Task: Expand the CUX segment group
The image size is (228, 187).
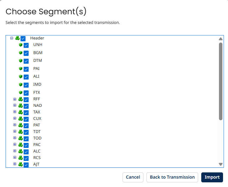Action: [15, 119]
